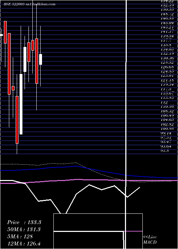Click the tall white bullish candle body
Image resolution: width=178 pixels, height=249 pixels.
(x=21, y=104)
